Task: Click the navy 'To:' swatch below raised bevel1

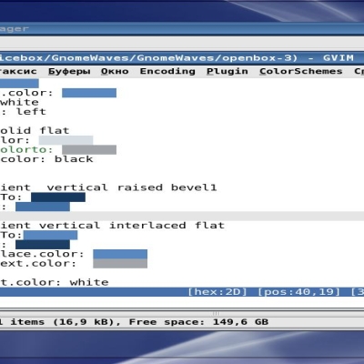Action: click(x=58, y=197)
